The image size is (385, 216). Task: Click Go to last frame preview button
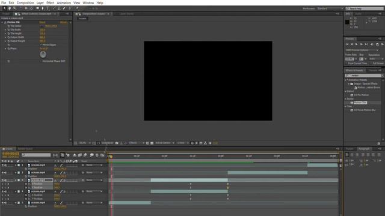click(x=366, y=44)
